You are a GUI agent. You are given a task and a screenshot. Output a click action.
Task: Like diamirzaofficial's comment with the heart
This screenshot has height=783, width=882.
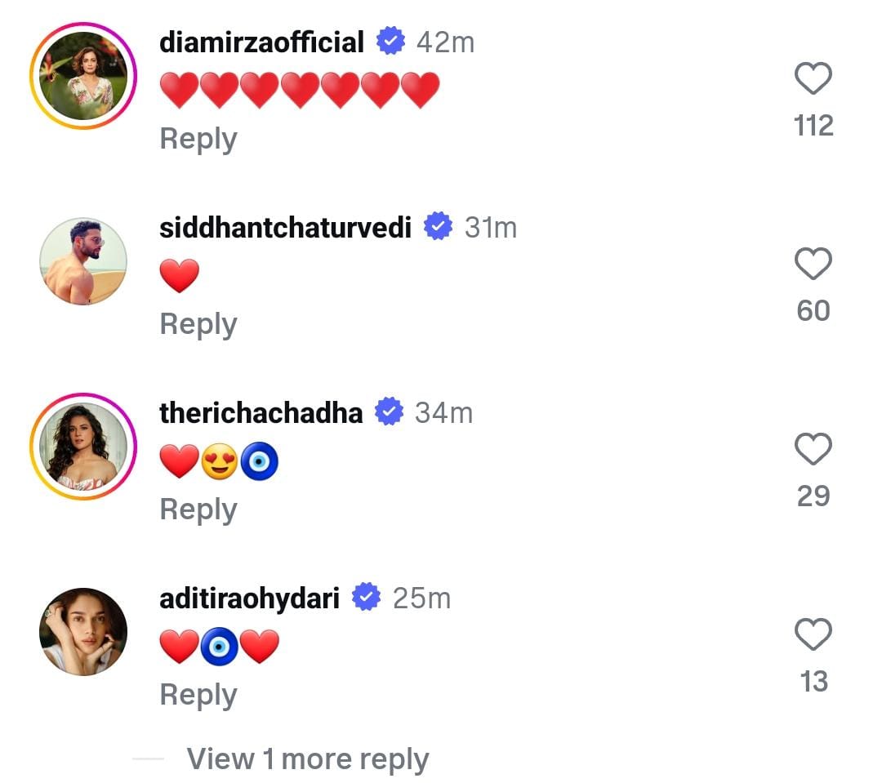(813, 80)
